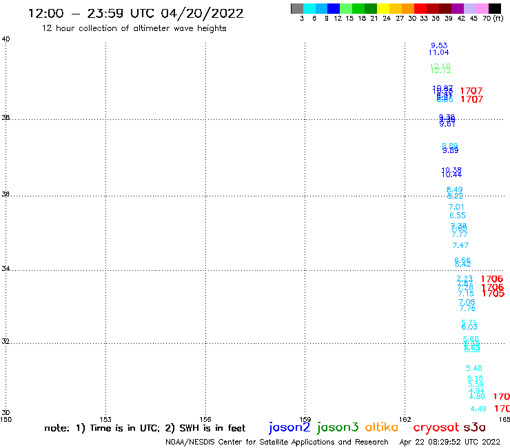This screenshot has width=510, height=448.
Task: Click the longitude axis label 153
Action: pyautogui.click(x=105, y=419)
